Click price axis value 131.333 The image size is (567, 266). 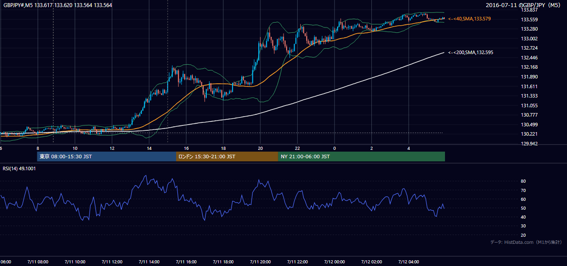click(529, 96)
